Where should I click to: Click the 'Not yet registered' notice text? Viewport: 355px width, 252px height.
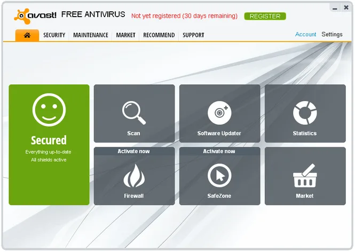point(184,16)
